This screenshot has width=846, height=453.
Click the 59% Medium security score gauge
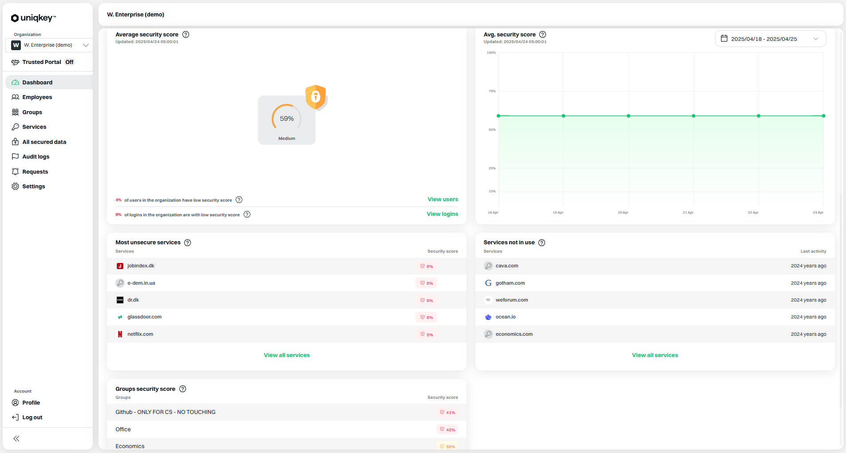[287, 120]
